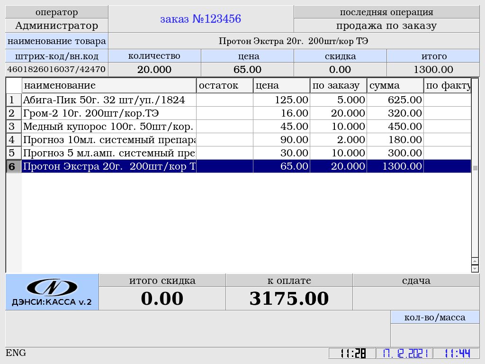Click the по факту column header

pos(448,85)
